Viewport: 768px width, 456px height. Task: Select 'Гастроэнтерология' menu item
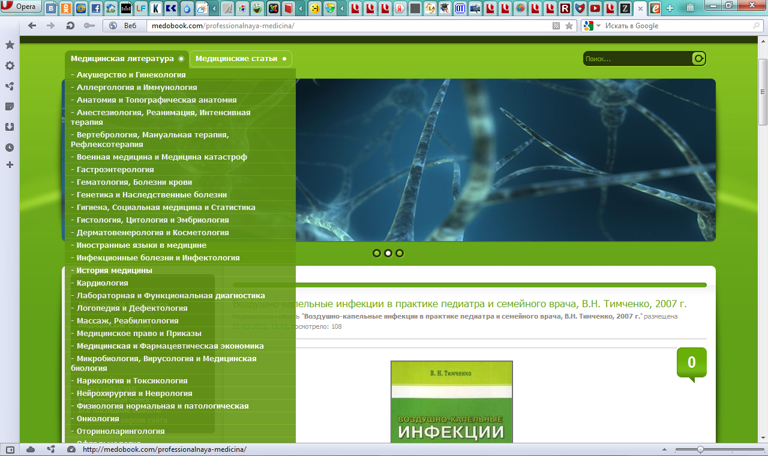point(180,170)
